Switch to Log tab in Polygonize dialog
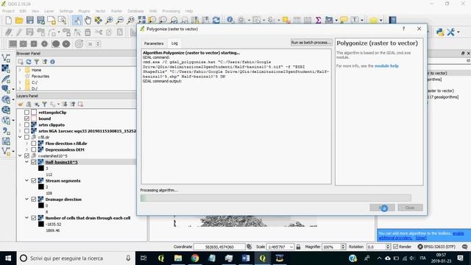 coord(174,43)
